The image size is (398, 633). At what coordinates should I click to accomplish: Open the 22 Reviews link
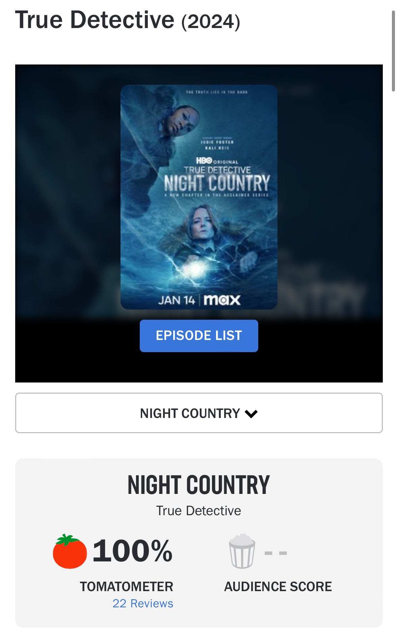click(x=143, y=603)
